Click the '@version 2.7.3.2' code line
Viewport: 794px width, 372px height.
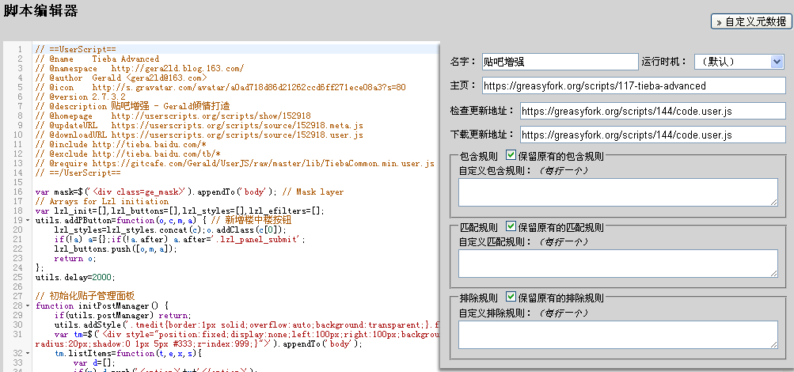coord(81,97)
